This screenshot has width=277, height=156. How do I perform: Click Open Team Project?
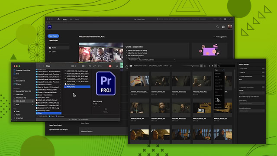pyautogui.click(x=55, y=125)
